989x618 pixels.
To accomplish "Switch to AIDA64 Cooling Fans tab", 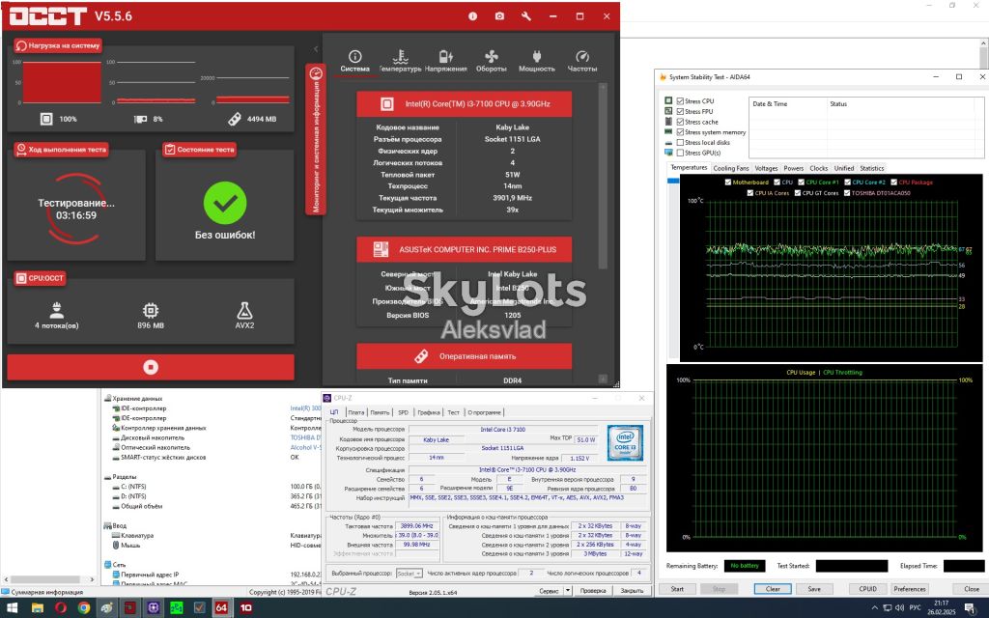I will coord(731,168).
